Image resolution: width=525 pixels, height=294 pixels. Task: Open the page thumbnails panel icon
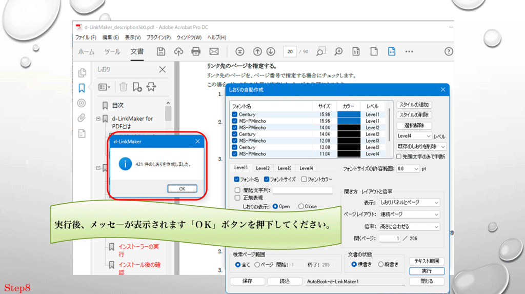82,72
